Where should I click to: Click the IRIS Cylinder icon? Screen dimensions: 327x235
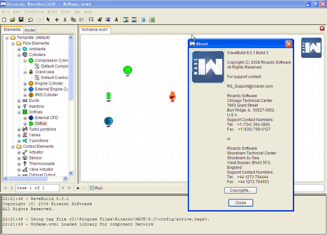pos(31,95)
